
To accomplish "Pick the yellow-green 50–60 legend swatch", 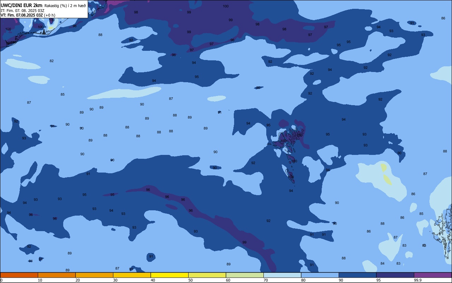I will 207,275.
